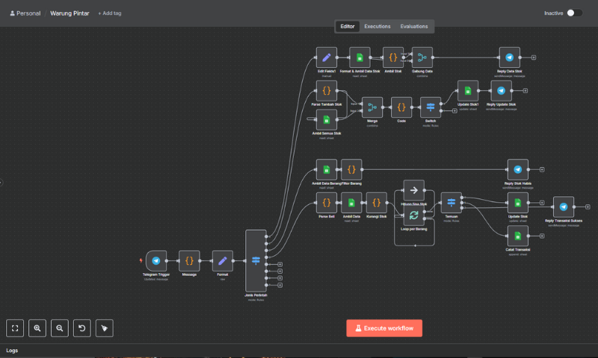Open the Parse Tambah Stok node
The width and height of the screenshot is (598, 358).
point(327,90)
